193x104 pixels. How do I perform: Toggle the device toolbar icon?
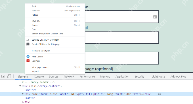point(9,76)
